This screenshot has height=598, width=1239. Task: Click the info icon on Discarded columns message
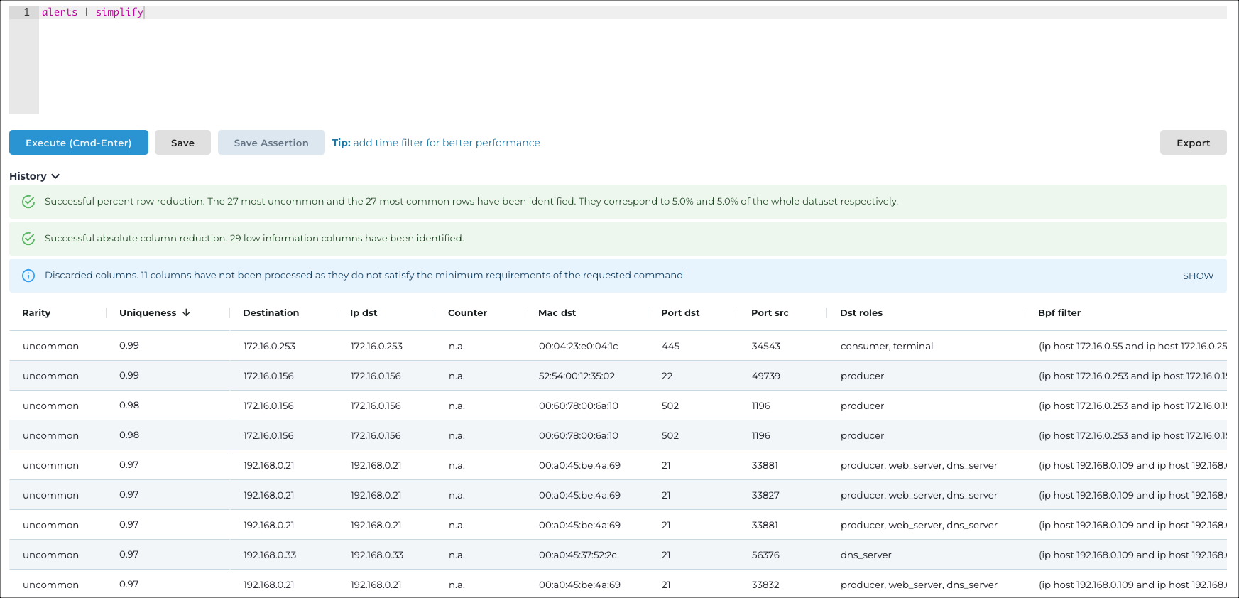[x=28, y=276]
